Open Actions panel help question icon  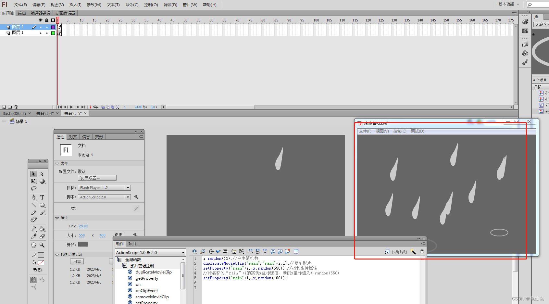pos(422,251)
